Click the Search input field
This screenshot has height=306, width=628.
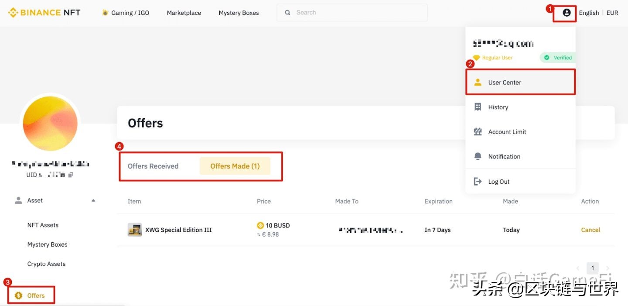(352, 13)
